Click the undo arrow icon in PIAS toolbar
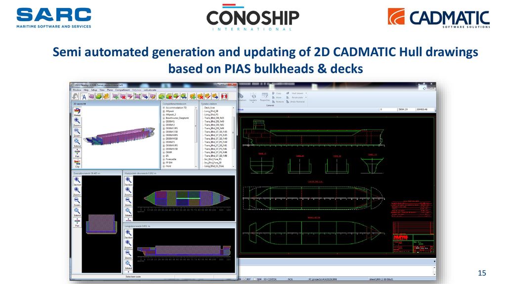This screenshot has width=506, height=284. (x=75, y=96)
